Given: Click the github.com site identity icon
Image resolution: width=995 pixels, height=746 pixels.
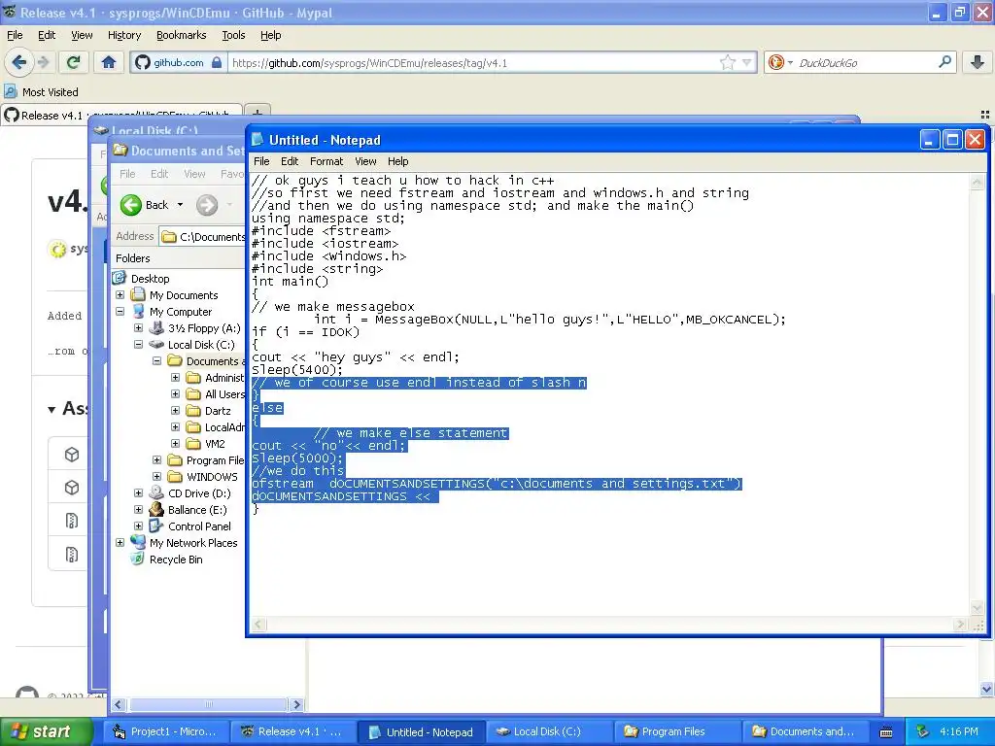Looking at the screenshot, I should [142, 62].
